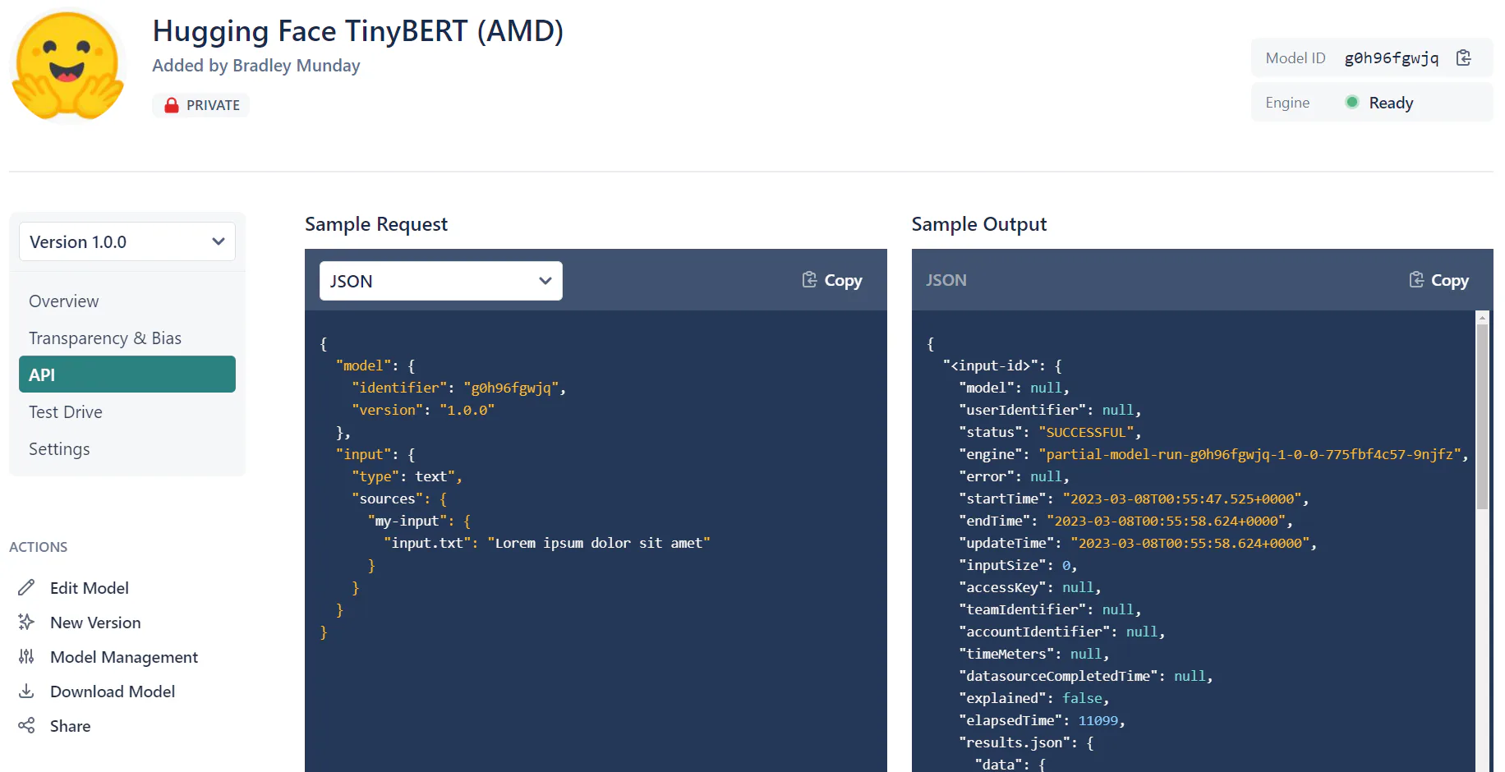Image resolution: width=1505 pixels, height=772 pixels.
Task: Copy the Sample Request code
Action: tap(832, 280)
